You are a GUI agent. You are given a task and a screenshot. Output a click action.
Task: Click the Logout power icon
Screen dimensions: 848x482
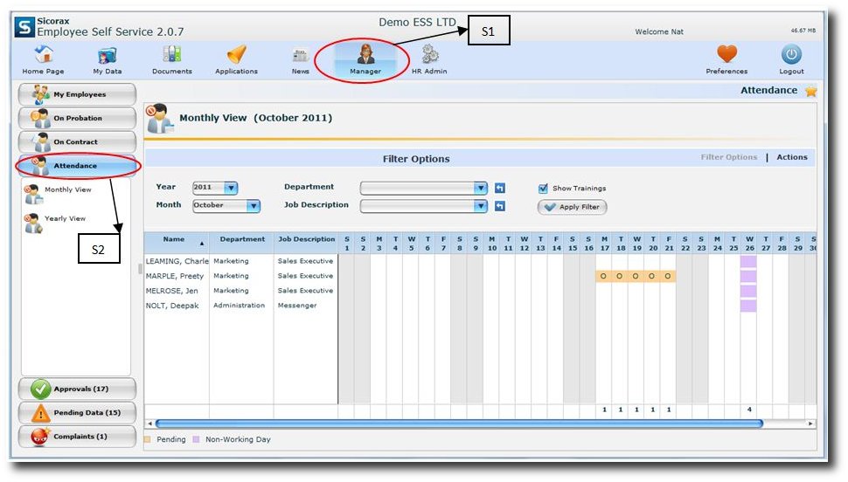pos(791,56)
